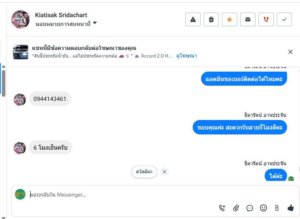Dismiss the สวัสดีค่ะ suggested reply
Viewport: 300px width, 219px height.
tap(164, 172)
